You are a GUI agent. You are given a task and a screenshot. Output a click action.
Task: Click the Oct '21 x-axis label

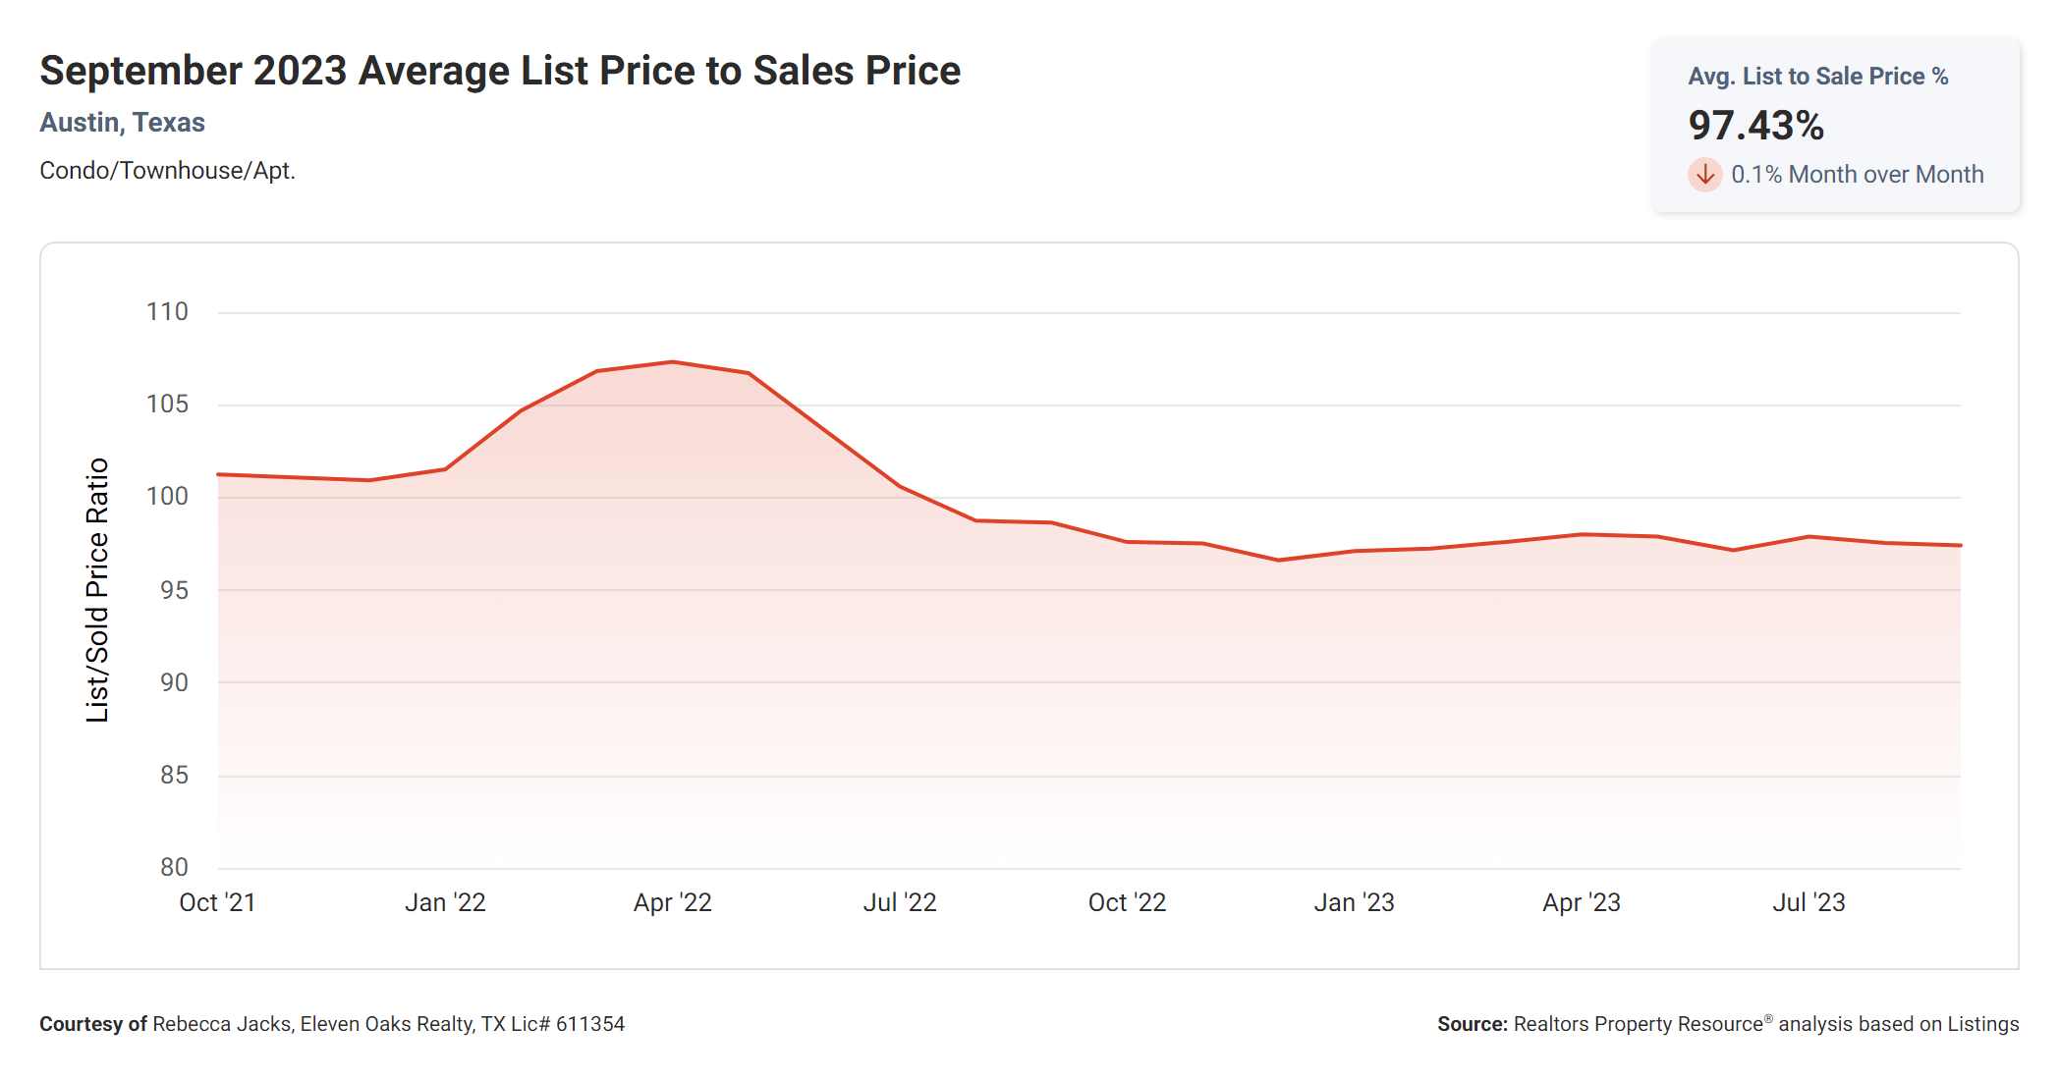(x=217, y=902)
